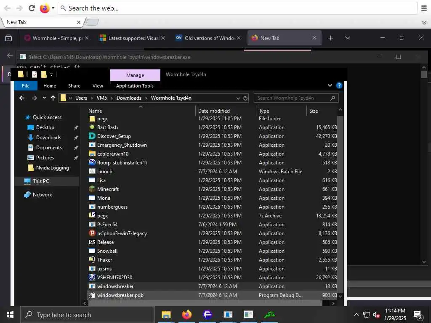Select the pegx file folder icon
Image resolution: width=431 pixels, height=323 pixels.
coord(92,119)
